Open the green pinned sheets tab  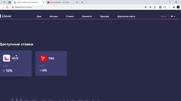(x=10, y=2)
